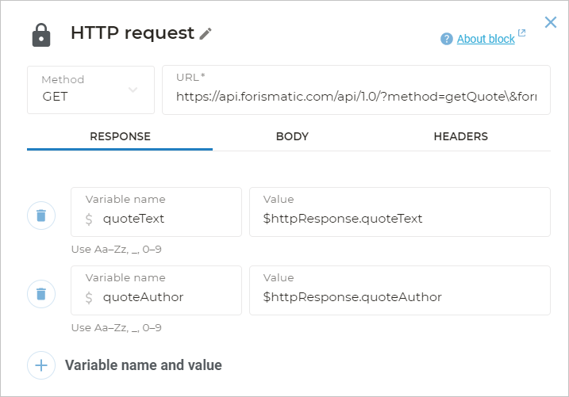Viewport: 569px width, 397px height.
Task: Delete the quoteAuthor variable row
Action: [x=41, y=295]
